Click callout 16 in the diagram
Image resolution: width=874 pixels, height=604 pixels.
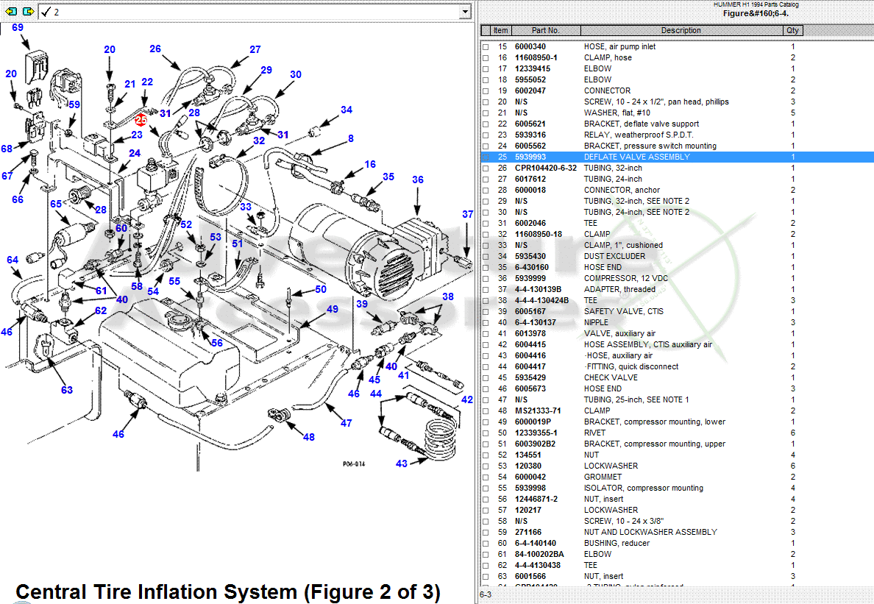[370, 164]
